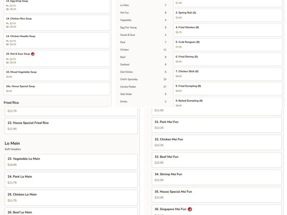Select Fried Wonton (8) appetizer
Image resolution: width=287 pixels, height=215 pixels.
coord(227,30)
